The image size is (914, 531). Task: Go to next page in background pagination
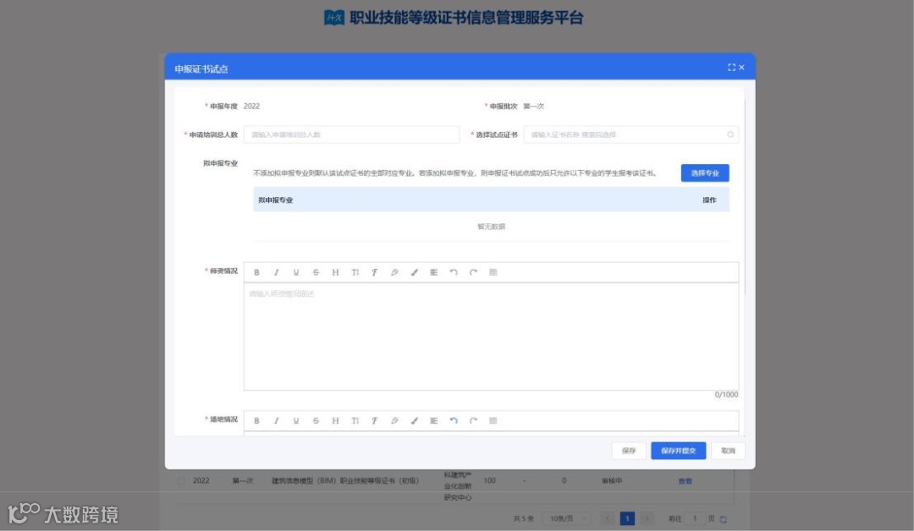tap(647, 518)
